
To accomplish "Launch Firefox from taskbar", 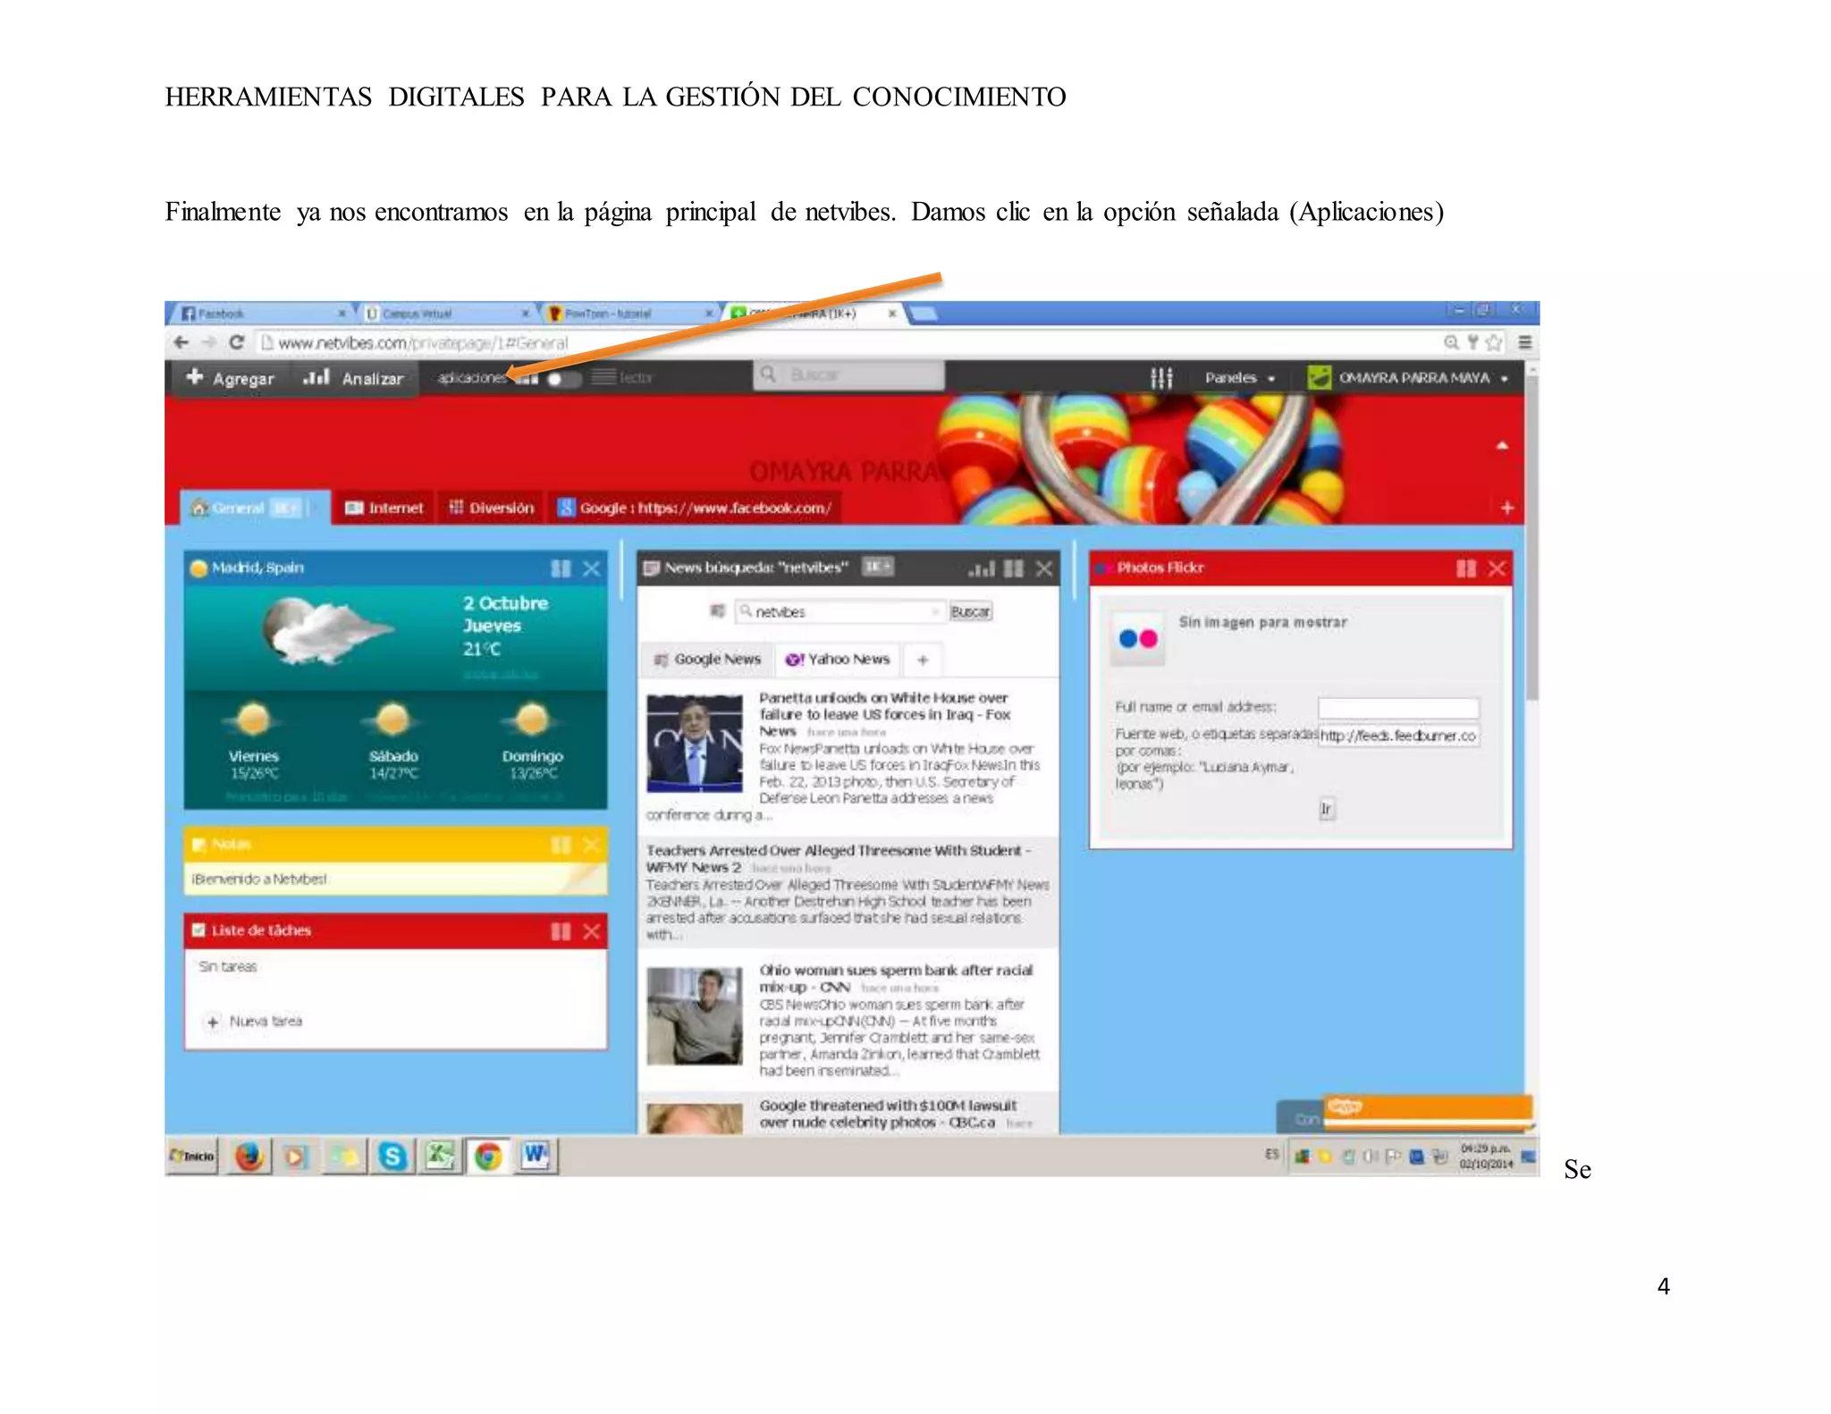I will coord(249,1157).
